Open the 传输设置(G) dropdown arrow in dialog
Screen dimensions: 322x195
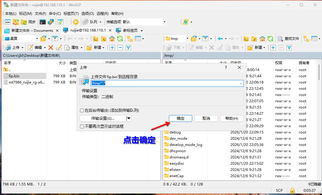[x=129, y=118]
